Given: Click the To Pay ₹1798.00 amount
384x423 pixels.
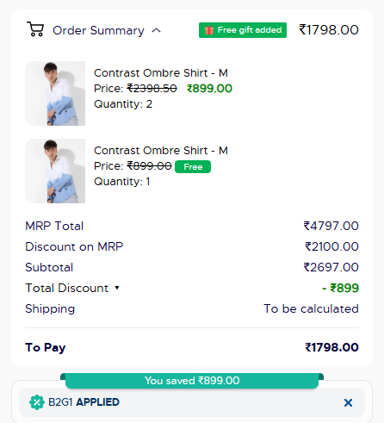Looking at the screenshot, I should click(x=331, y=347).
